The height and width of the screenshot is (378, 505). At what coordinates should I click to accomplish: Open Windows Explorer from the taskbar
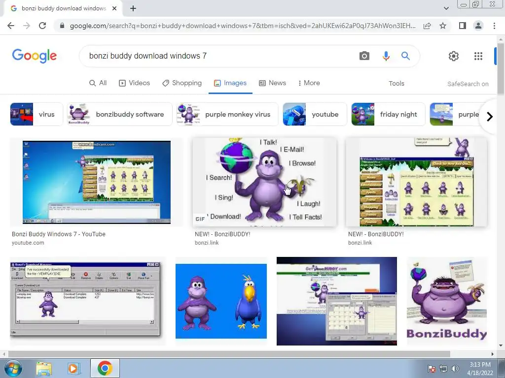click(x=44, y=369)
